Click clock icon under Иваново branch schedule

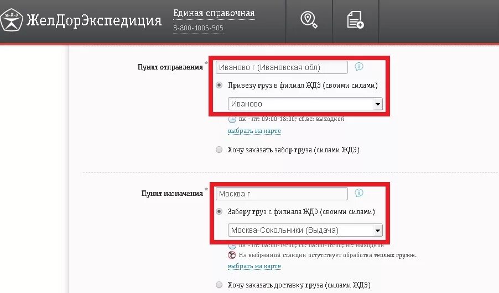point(232,119)
